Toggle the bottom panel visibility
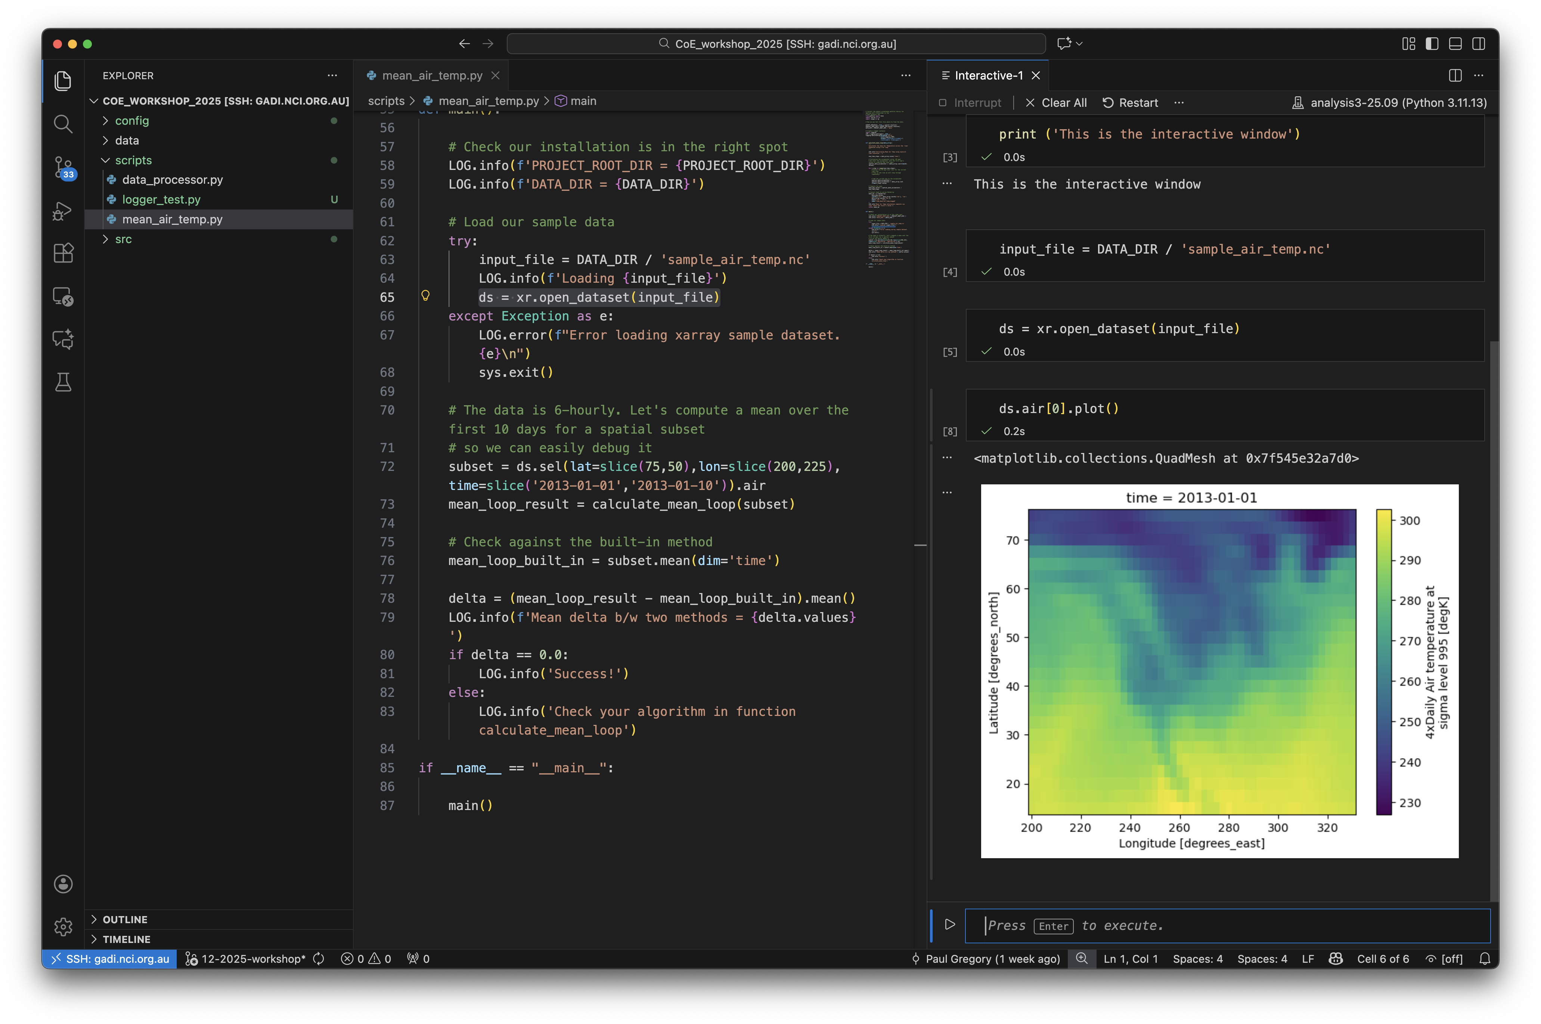The image size is (1541, 1024). [1455, 44]
